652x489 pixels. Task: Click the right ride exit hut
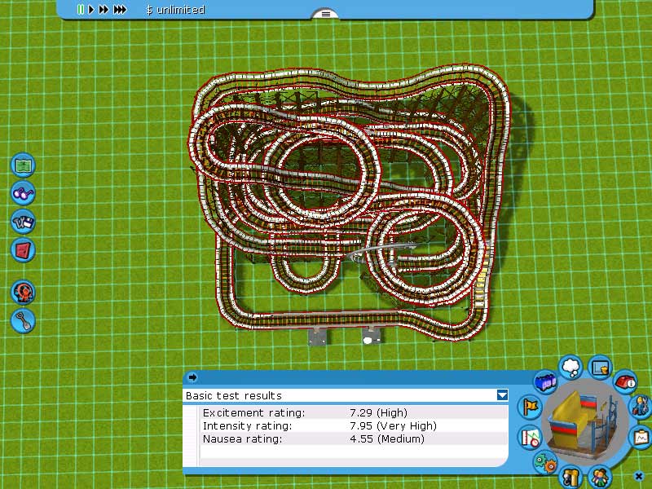372,336
